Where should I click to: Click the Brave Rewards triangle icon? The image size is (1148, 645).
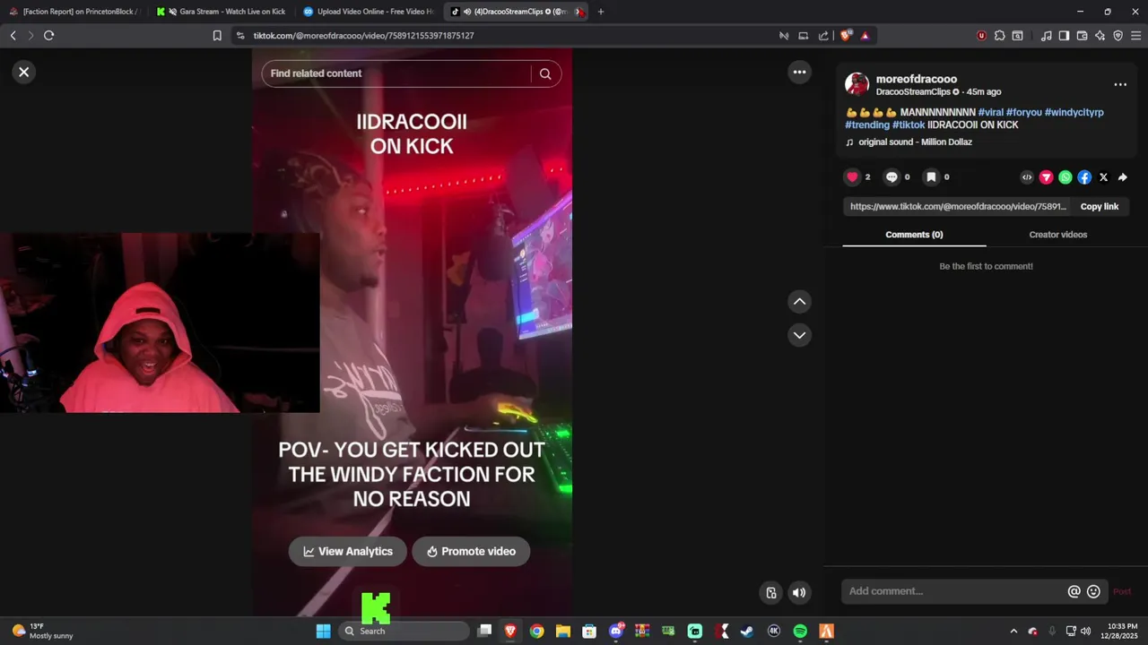[x=865, y=36]
